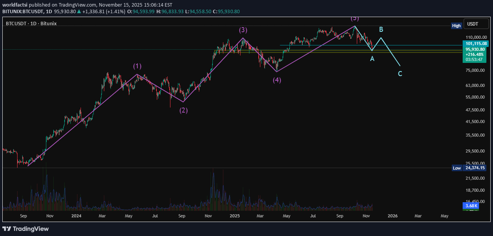Screen dimensions: 493x236
Task: Click the corrective wave A label
Action: pos(372,59)
